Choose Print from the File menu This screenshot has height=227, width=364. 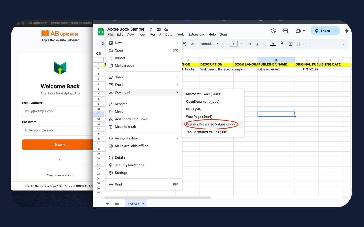144,184
